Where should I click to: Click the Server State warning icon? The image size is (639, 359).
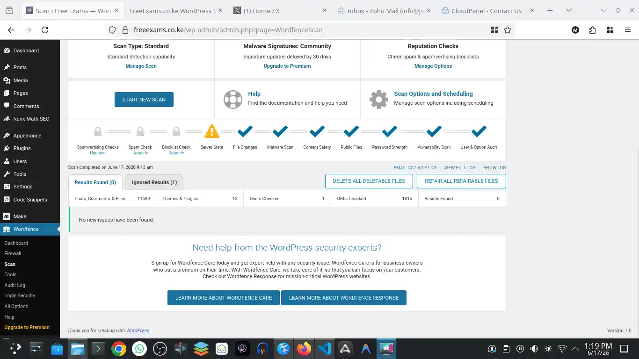click(x=212, y=131)
